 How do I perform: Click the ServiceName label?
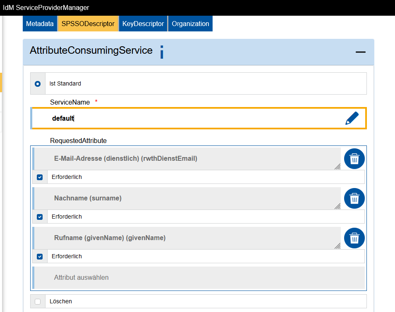point(70,102)
